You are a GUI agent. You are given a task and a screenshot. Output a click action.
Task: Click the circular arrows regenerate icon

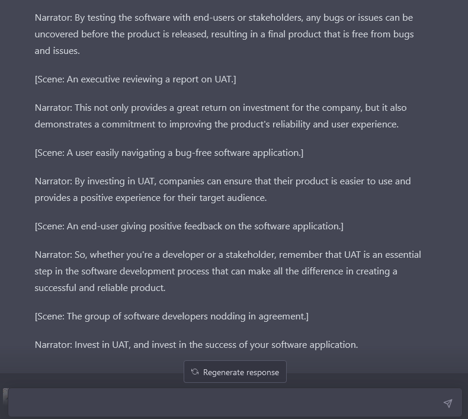[195, 372]
